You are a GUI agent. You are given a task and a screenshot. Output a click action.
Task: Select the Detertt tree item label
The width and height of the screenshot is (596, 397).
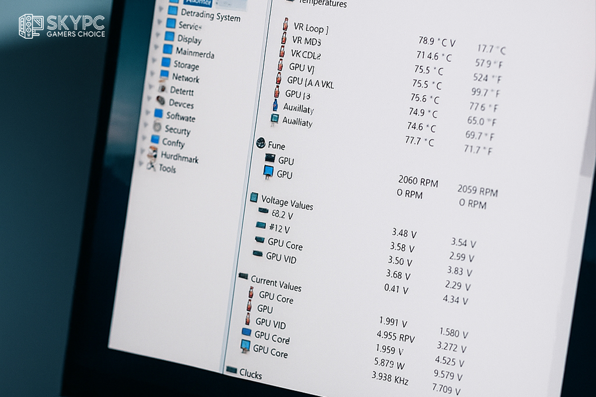(182, 91)
